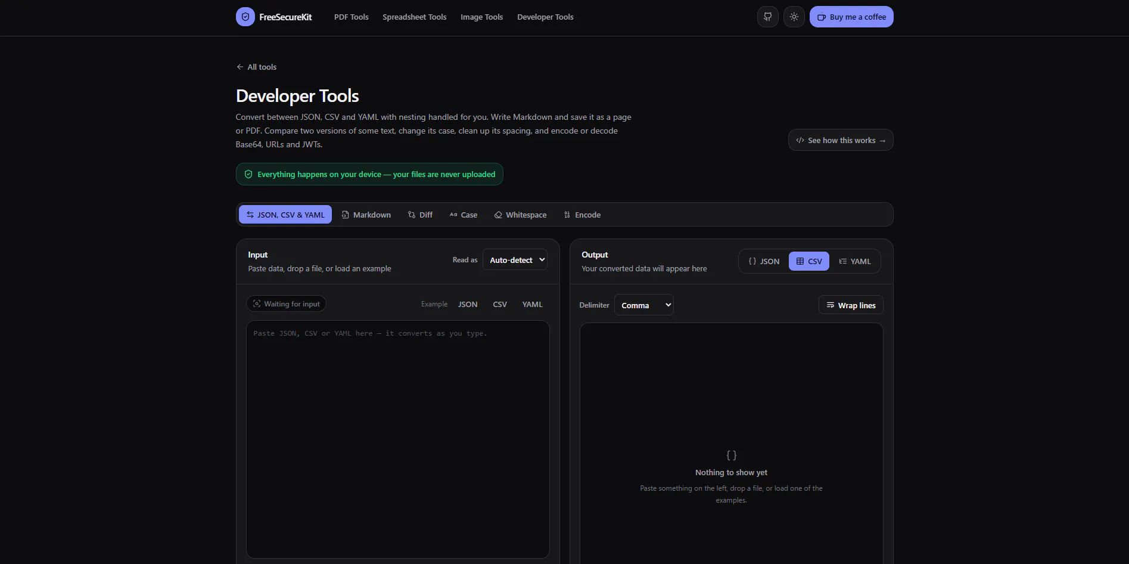Image resolution: width=1129 pixels, height=564 pixels.
Task: Click the braces icon above Nothing to show yet
Action: point(732,455)
